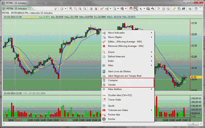Click Tutoriais em Vídeo red play icon

pos(104,110)
